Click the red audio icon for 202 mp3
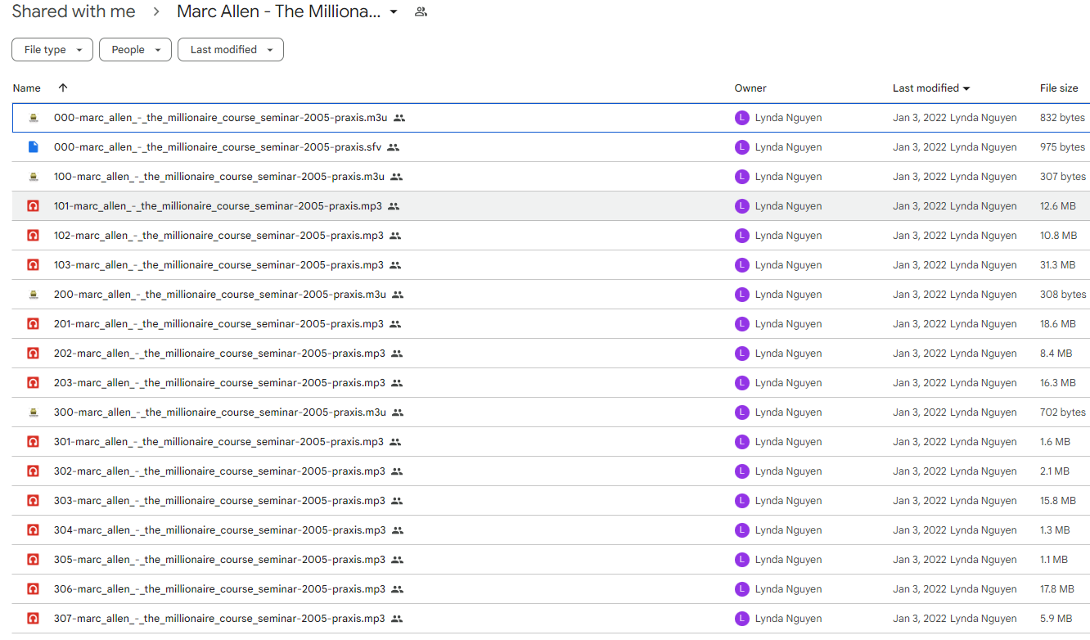This screenshot has height=640, width=1090. click(33, 354)
